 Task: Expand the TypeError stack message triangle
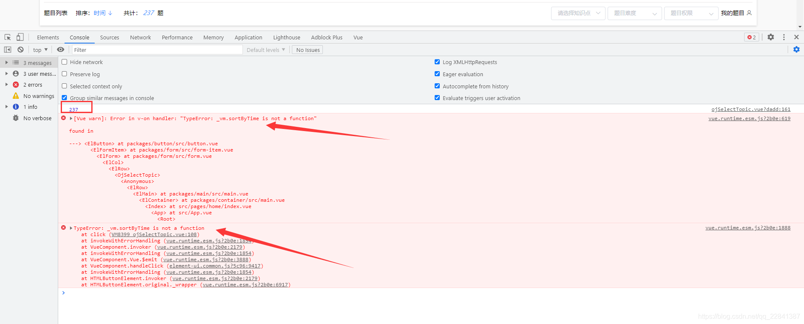pyautogui.click(x=71, y=228)
